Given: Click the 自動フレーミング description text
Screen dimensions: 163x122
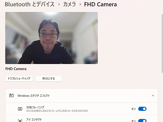Looking at the screenshot, I should coord(57,111).
